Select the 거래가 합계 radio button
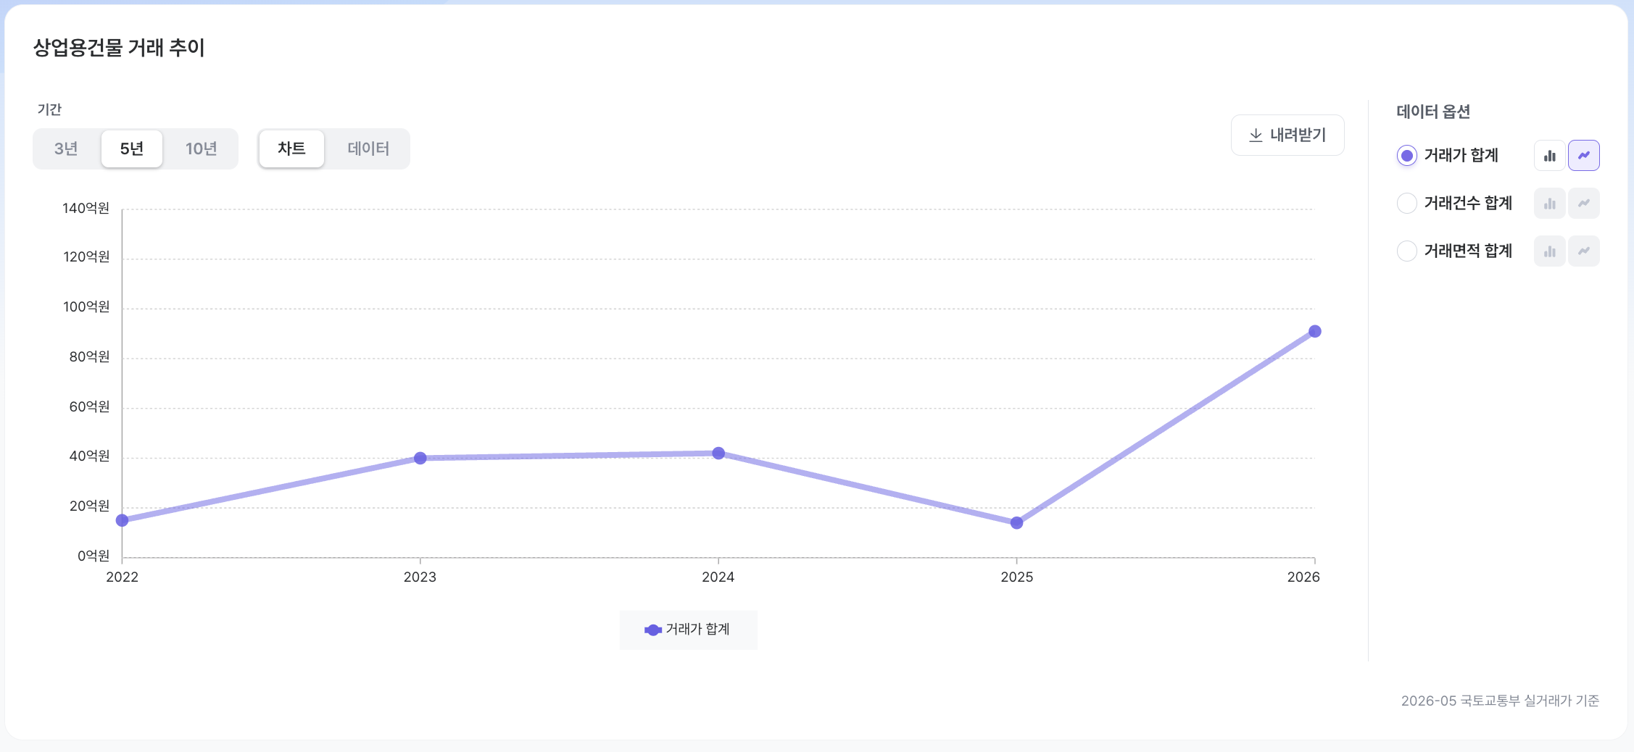Viewport: 1634px width, 752px height. 1407,156
